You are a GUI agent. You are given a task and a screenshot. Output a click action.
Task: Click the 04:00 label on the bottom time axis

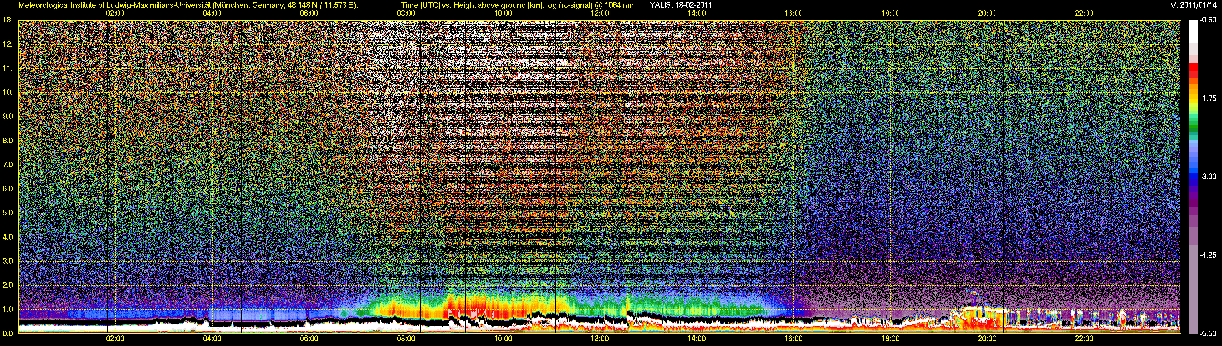pyautogui.click(x=212, y=339)
